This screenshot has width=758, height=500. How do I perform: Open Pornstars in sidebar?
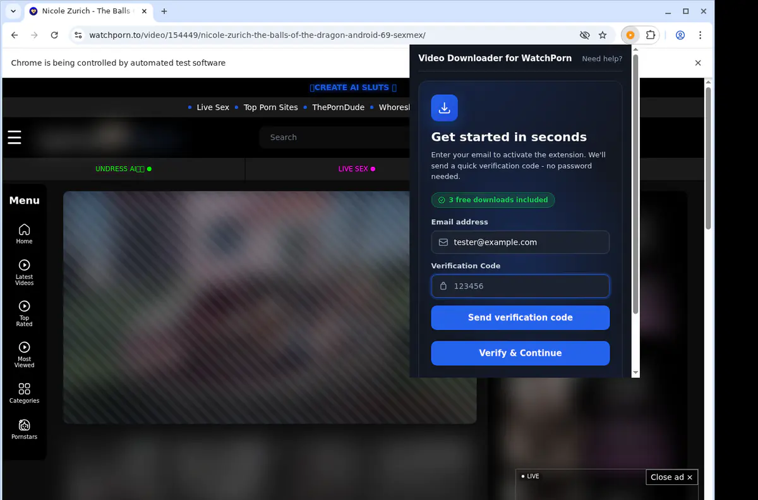pos(24,429)
